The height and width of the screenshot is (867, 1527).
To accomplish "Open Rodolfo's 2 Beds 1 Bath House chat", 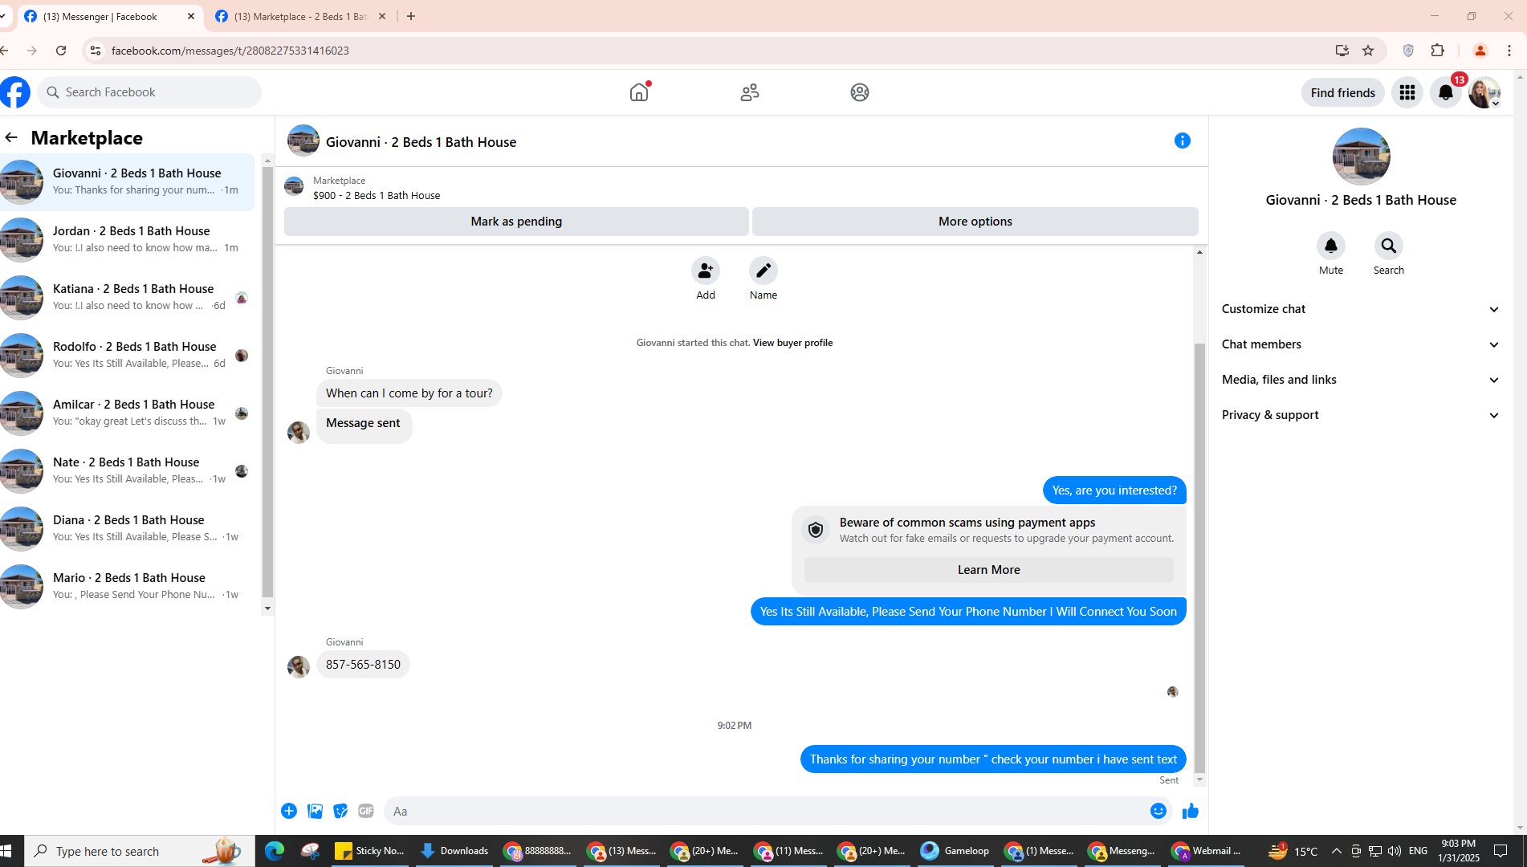I will 127,355.
